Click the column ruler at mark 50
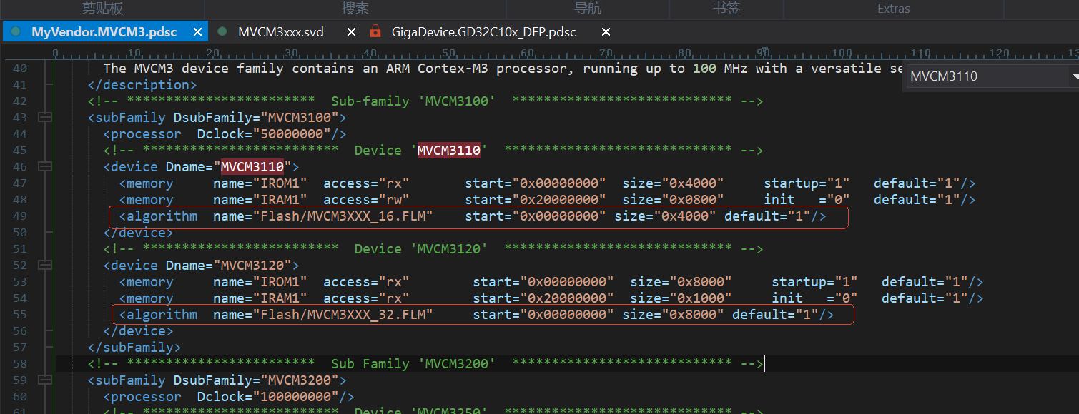 point(449,54)
